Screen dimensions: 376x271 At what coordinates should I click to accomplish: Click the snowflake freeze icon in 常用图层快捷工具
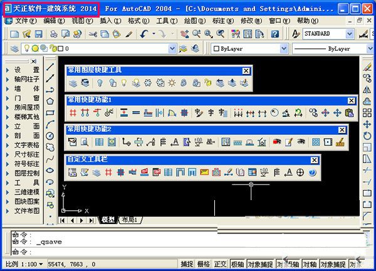[148, 83]
